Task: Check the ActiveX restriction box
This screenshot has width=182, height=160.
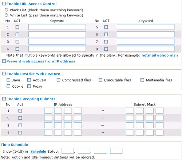Action: click(x=29, y=80)
